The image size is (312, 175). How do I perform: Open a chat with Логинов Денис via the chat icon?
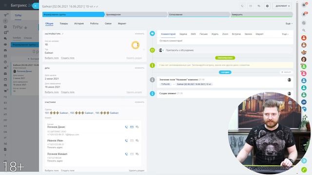[x=137, y=127]
